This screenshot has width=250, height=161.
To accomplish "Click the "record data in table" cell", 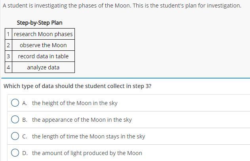I will tap(43, 56).
